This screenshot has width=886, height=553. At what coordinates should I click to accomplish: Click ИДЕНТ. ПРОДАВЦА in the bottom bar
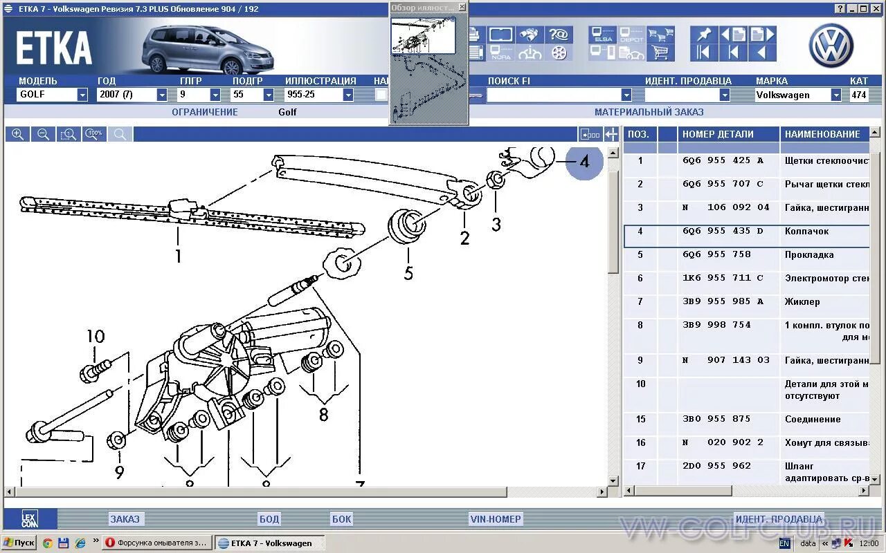coord(779,519)
